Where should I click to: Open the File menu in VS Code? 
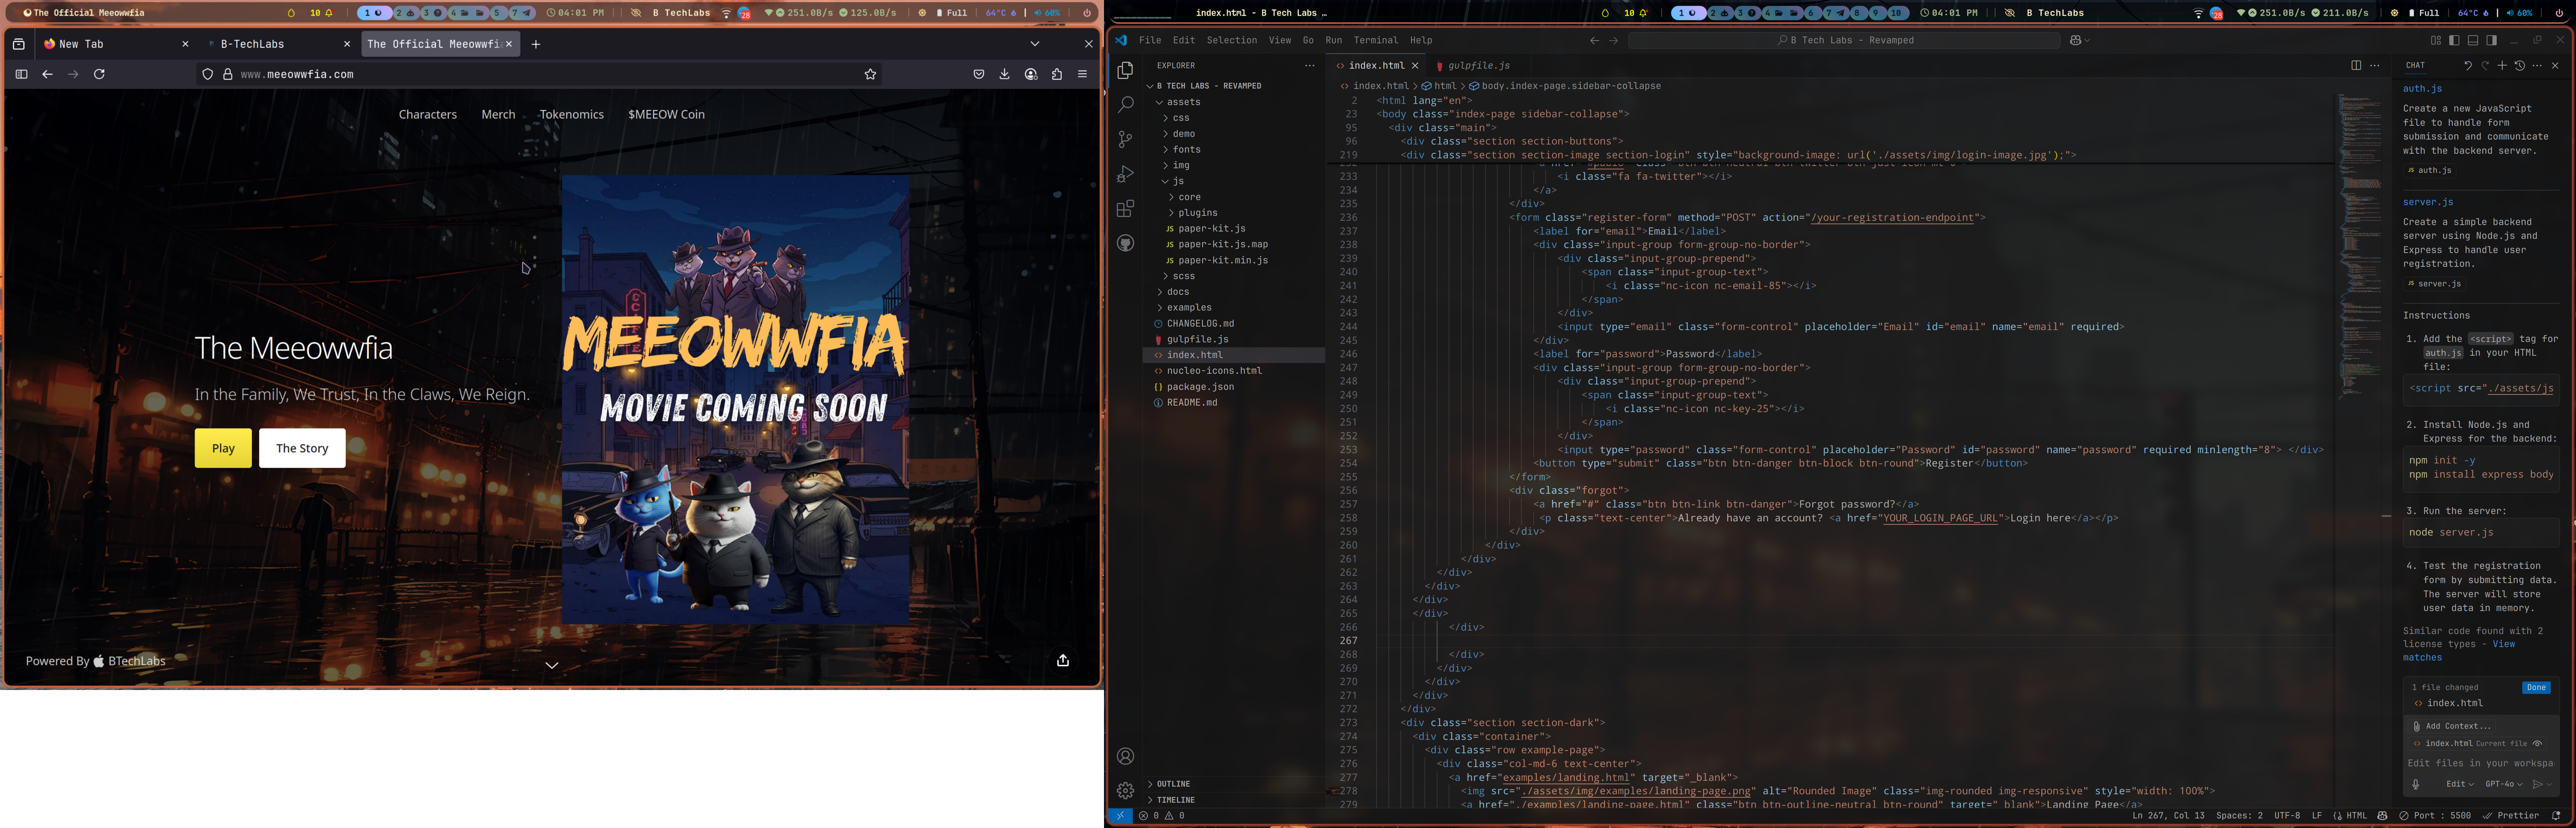point(1150,40)
